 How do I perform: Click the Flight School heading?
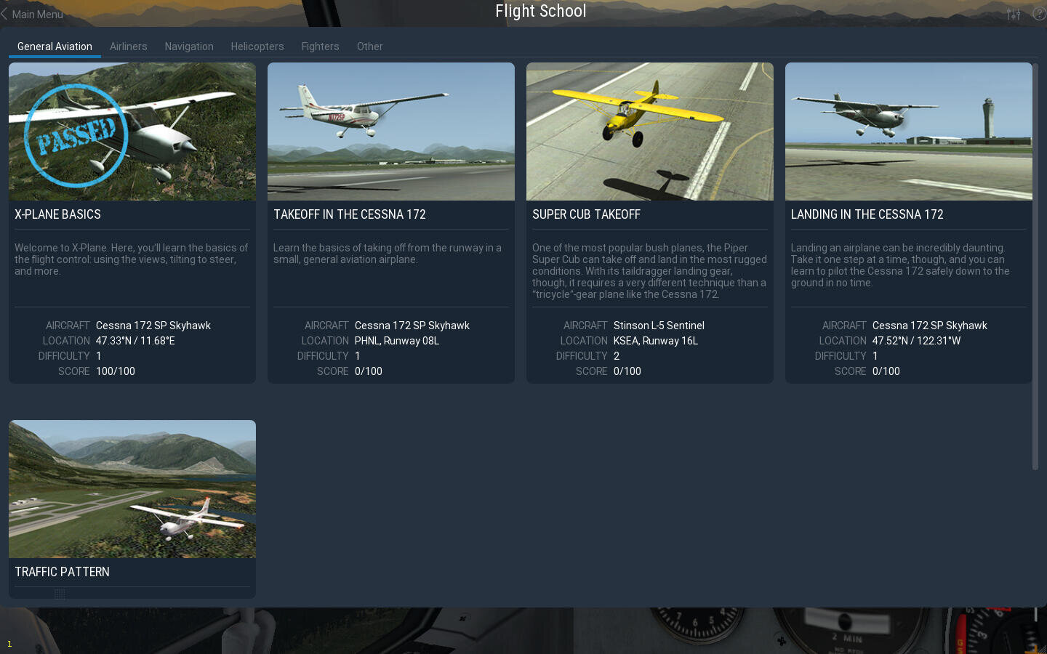(x=541, y=11)
